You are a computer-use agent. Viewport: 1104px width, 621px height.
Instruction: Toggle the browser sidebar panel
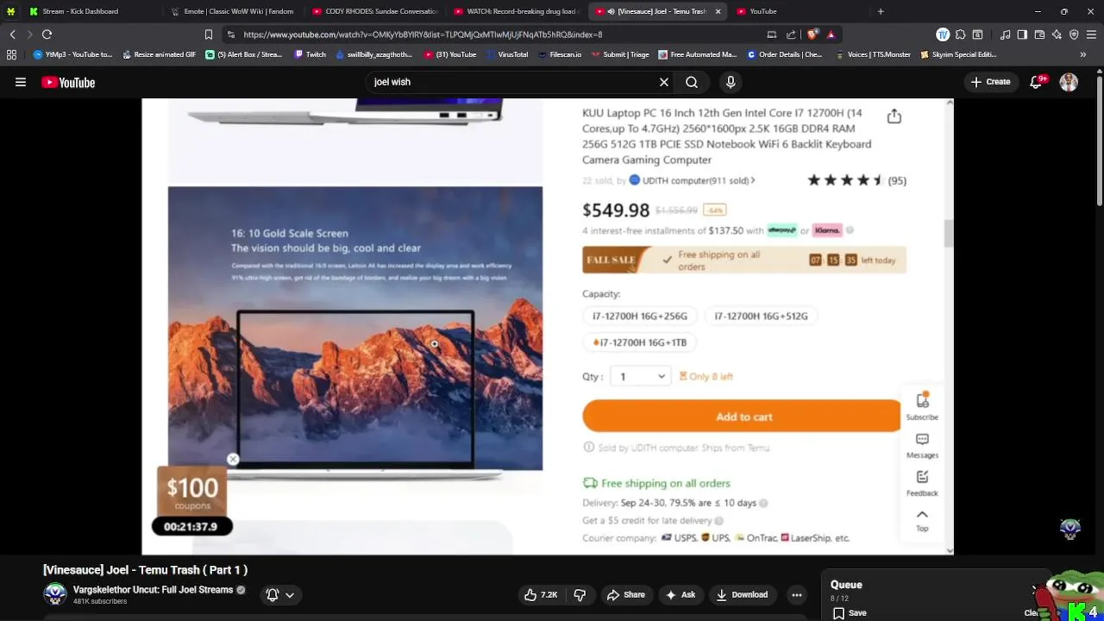[x=1022, y=34]
